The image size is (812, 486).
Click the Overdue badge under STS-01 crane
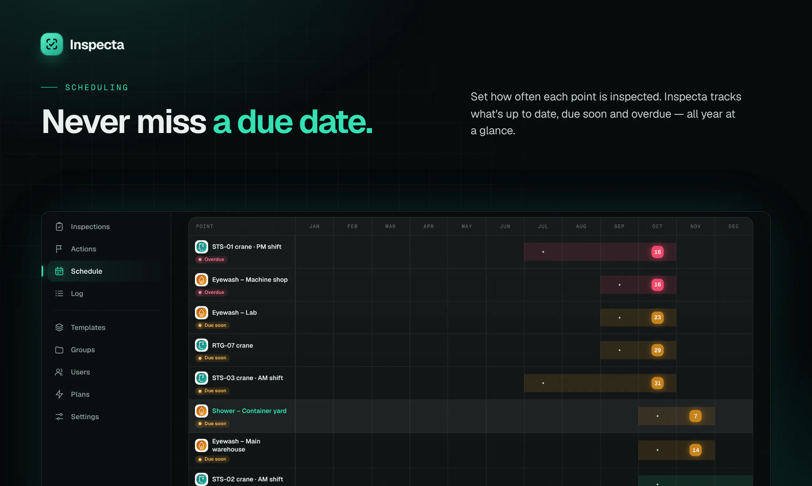(x=212, y=259)
